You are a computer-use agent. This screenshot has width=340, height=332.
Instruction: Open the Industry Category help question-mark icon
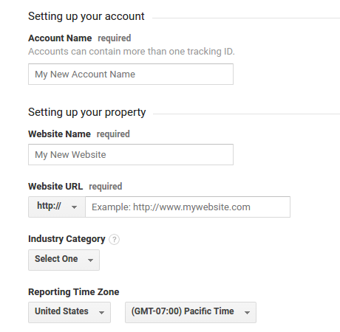pos(115,239)
